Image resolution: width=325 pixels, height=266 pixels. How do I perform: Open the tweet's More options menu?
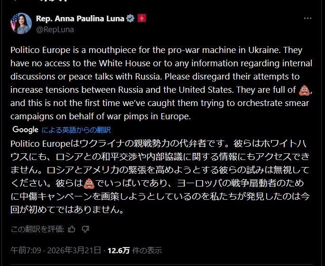(x=307, y=18)
